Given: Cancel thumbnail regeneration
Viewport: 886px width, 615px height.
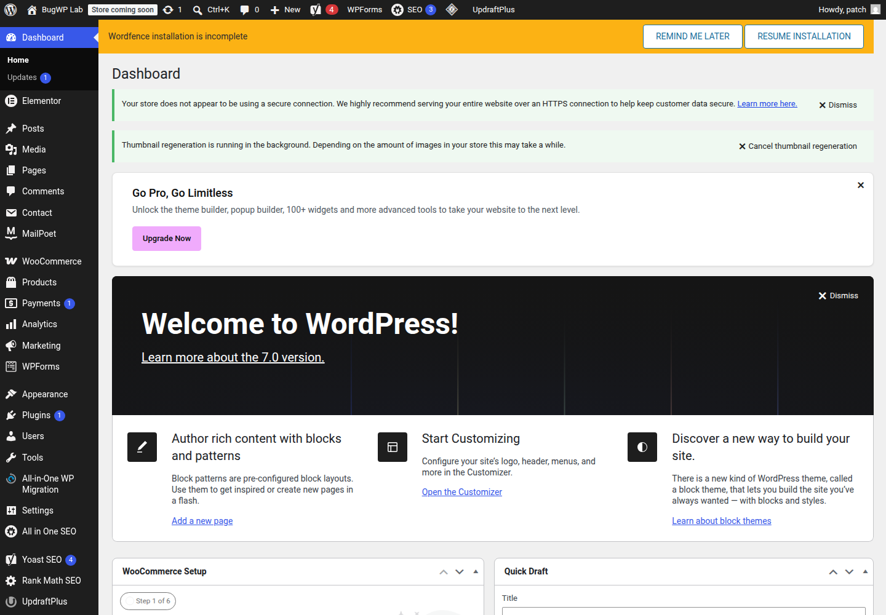Looking at the screenshot, I should click(x=797, y=146).
